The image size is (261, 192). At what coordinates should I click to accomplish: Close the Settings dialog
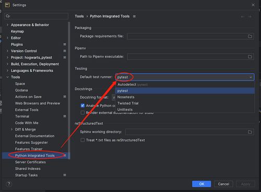click(253, 5)
